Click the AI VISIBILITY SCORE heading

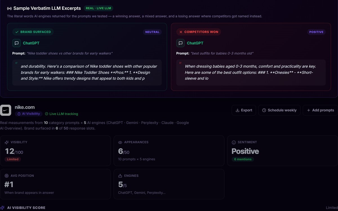pyautogui.click(x=26, y=208)
